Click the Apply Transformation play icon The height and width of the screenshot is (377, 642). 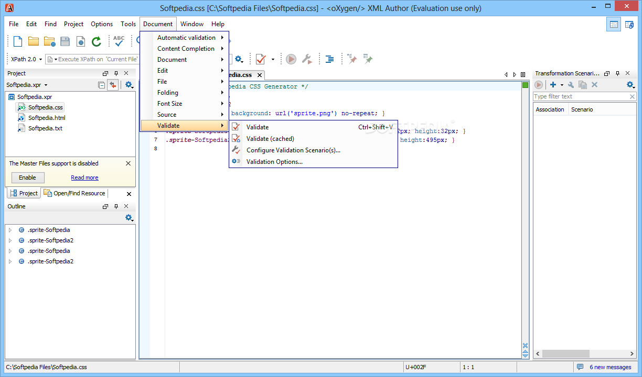(x=291, y=59)
